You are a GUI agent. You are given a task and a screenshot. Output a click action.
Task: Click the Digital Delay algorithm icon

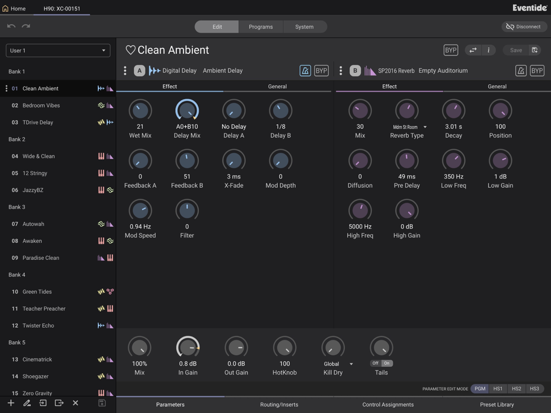click(154, 70)
